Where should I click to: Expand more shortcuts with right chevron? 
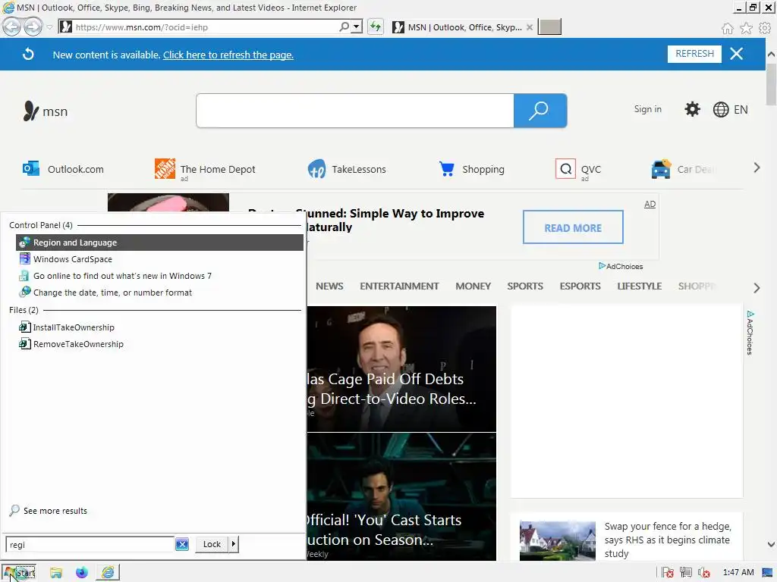757,167
